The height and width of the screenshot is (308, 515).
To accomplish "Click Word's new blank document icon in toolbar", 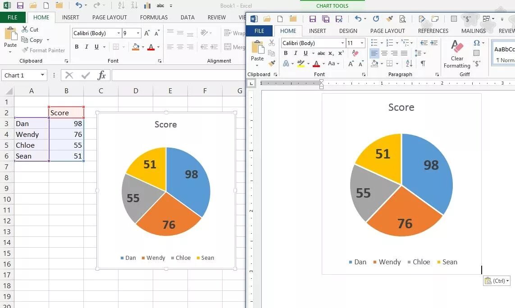I will 280,19.
